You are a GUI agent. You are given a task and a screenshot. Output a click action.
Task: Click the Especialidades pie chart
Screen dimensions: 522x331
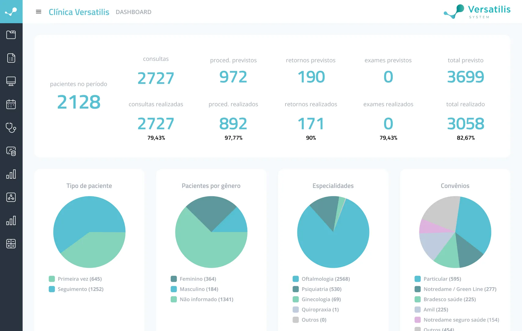point(333,232)
